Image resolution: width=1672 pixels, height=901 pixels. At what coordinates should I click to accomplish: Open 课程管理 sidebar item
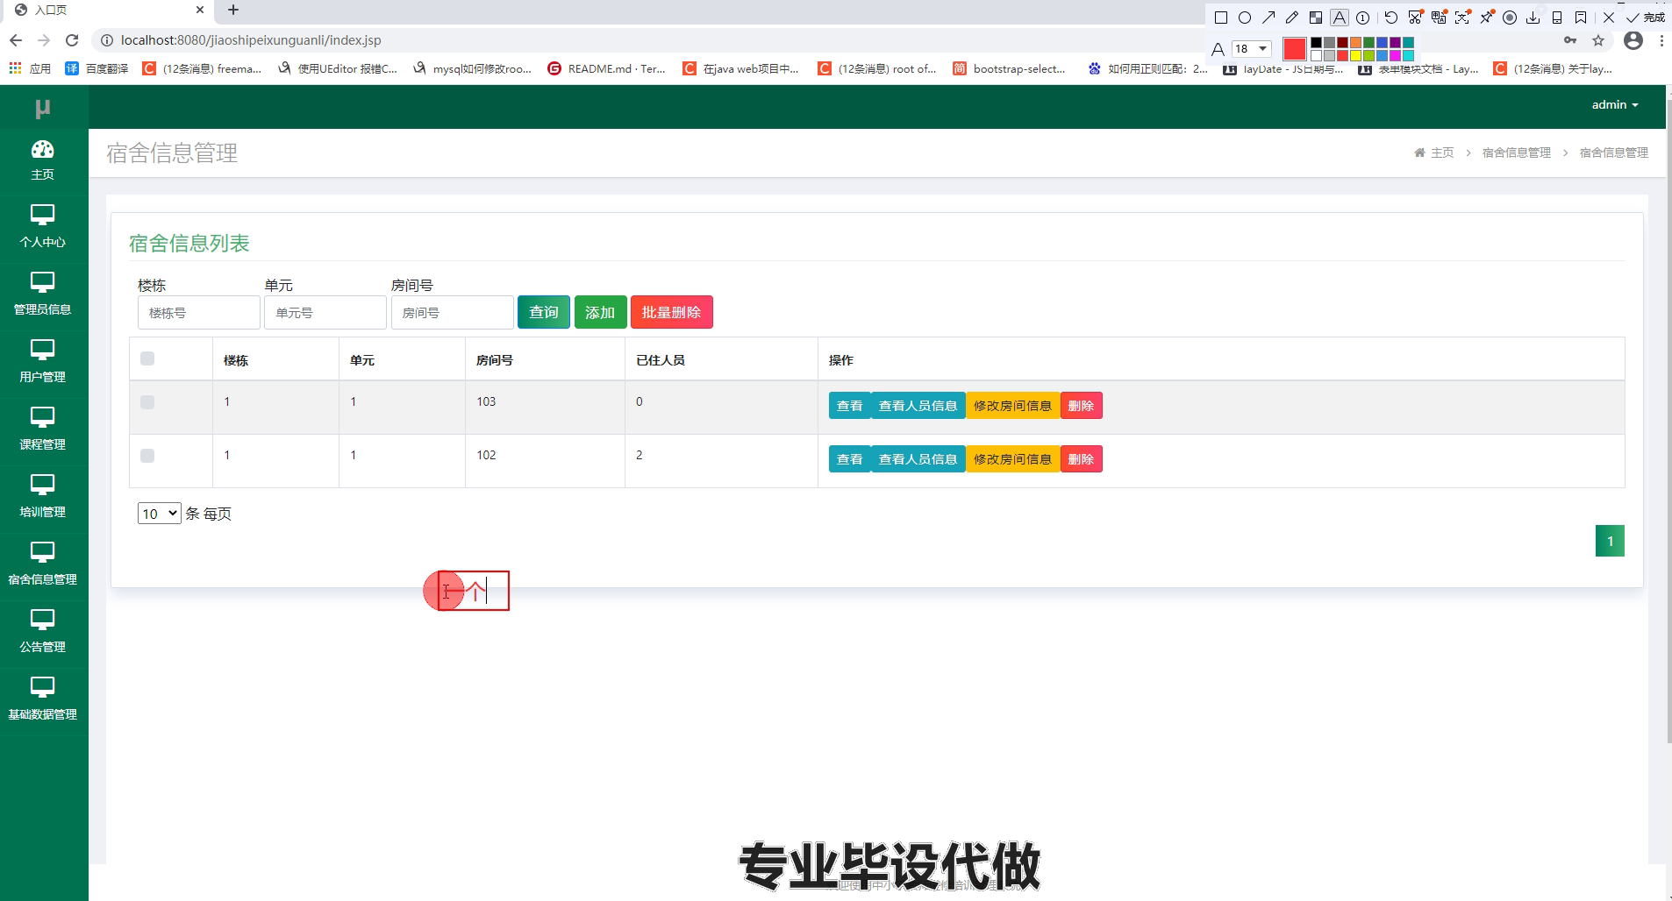coord(43,430)
